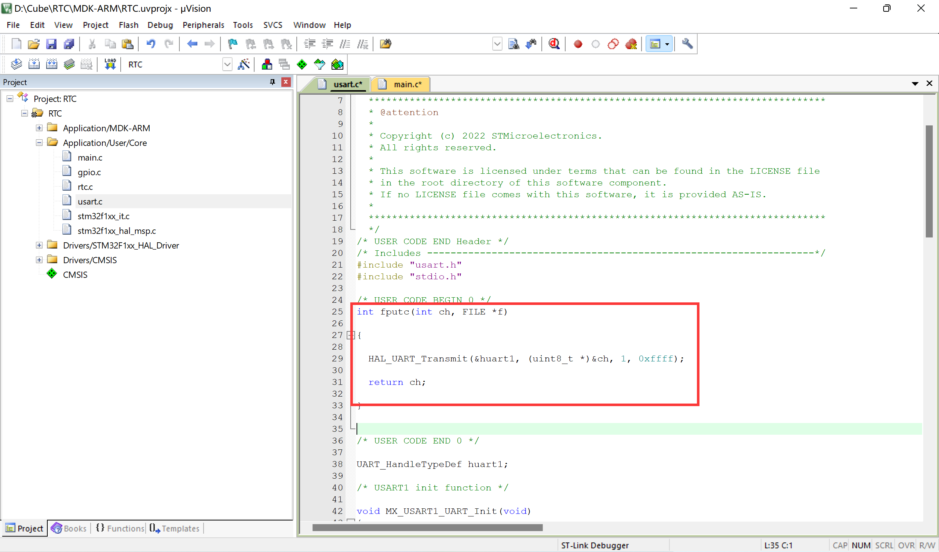Open the Flash menu

[x=128, y=25]
